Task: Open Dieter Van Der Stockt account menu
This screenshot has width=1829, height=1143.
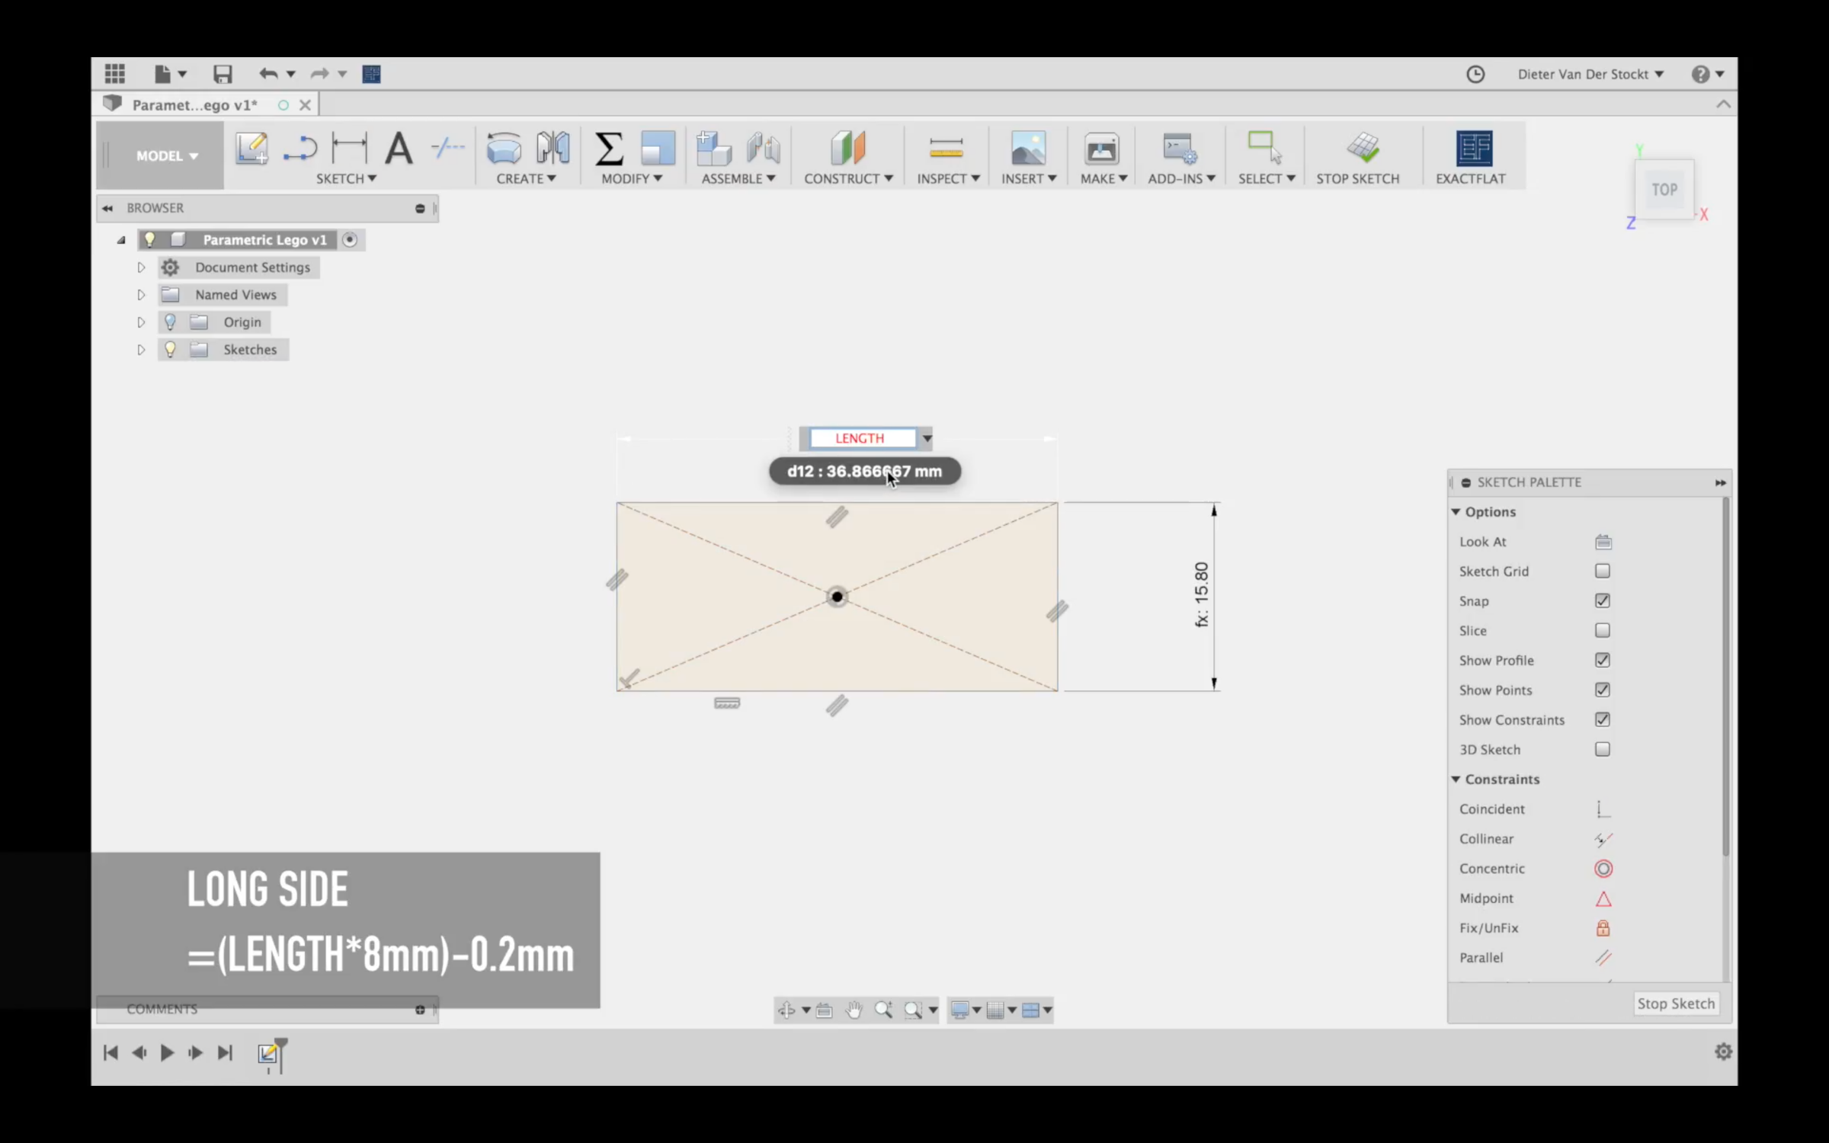Action: [1590, 74]
